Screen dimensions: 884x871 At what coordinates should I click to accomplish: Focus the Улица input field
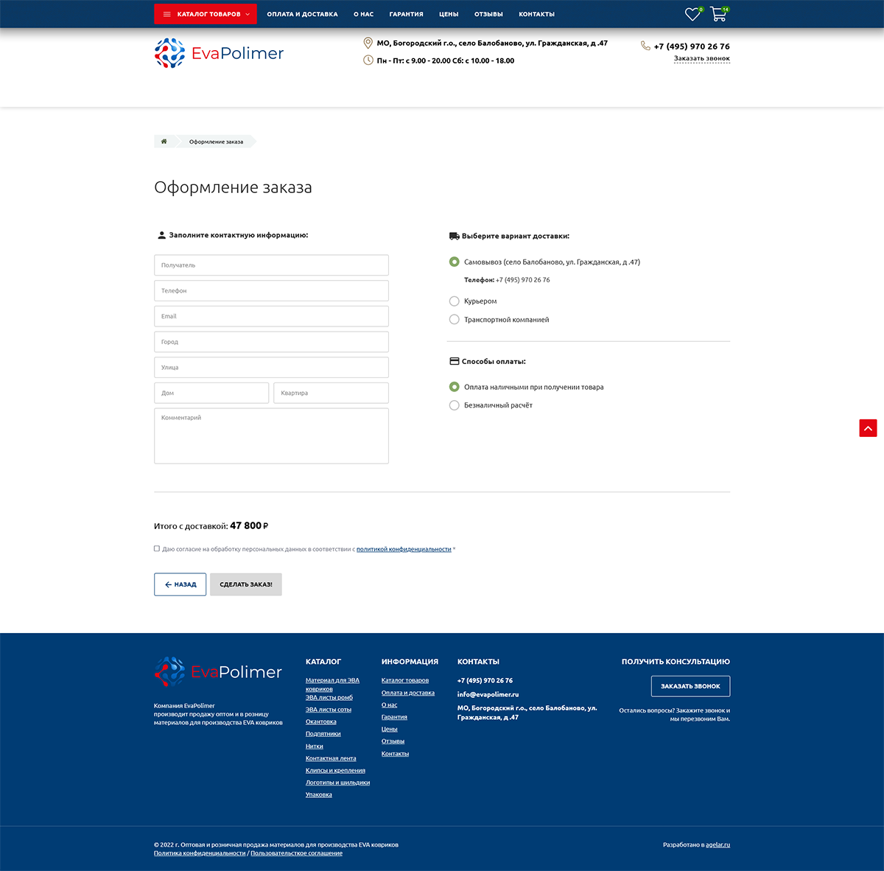[271, 367]
